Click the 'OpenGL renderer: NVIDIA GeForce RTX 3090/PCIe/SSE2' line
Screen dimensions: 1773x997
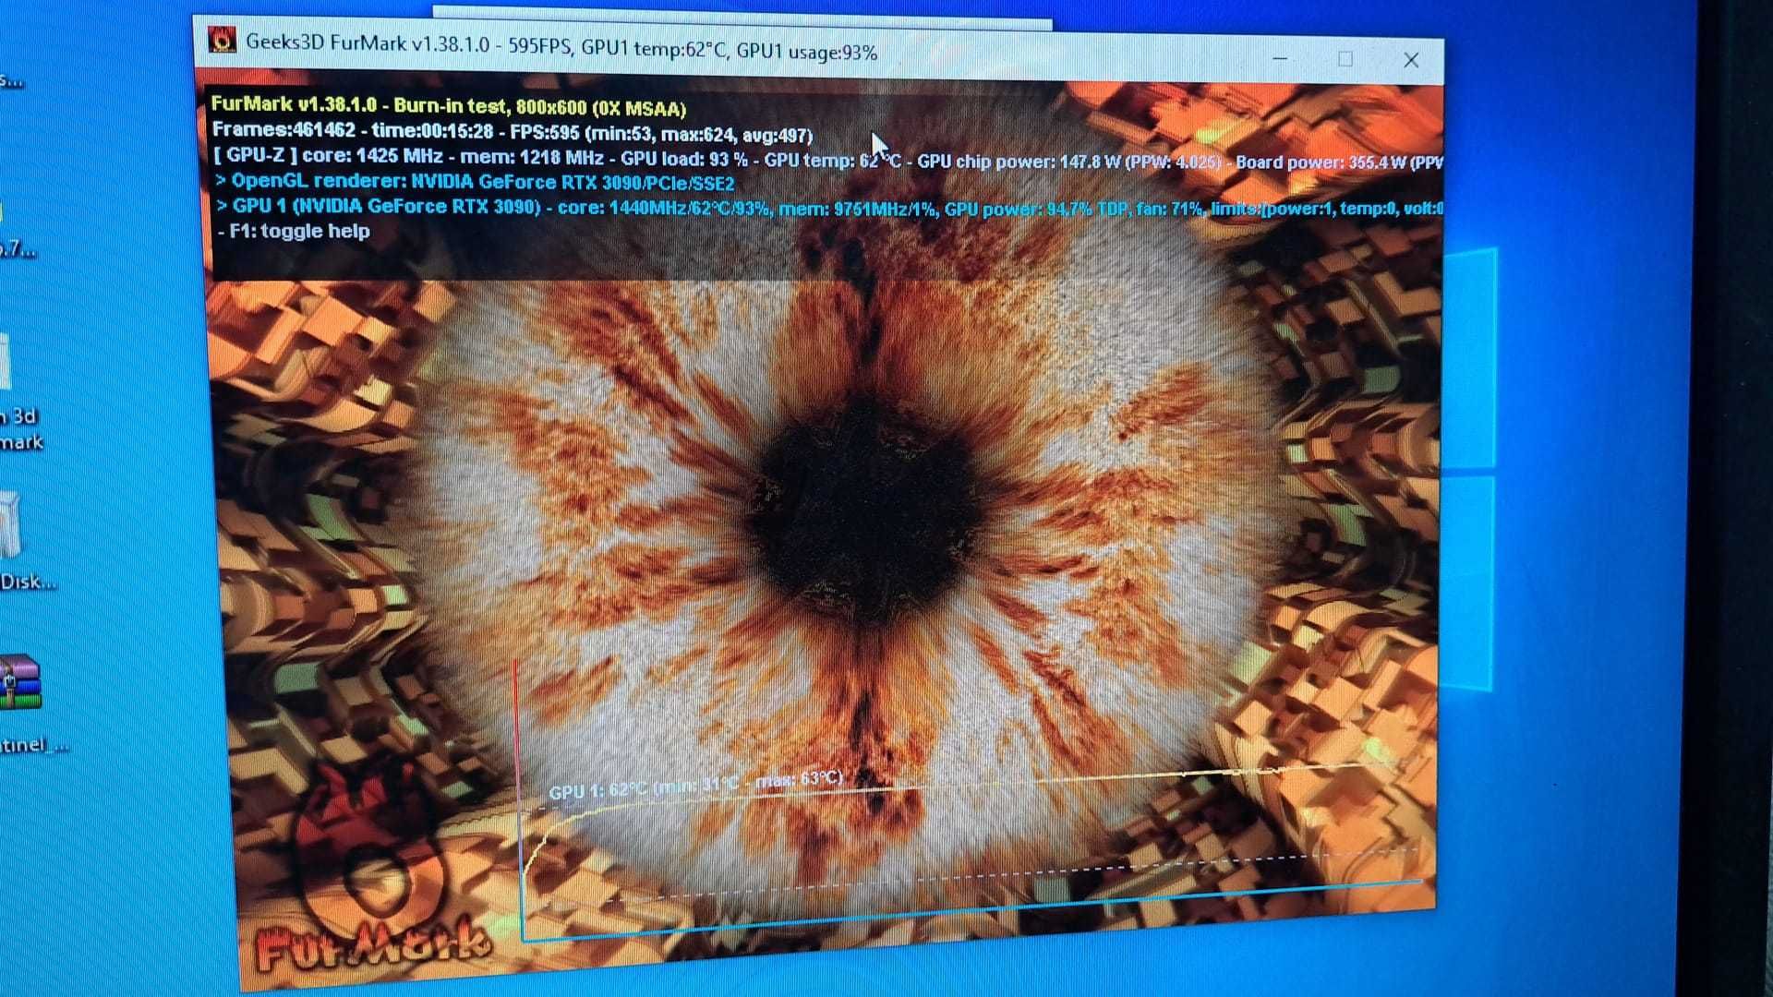coord(476,182)
